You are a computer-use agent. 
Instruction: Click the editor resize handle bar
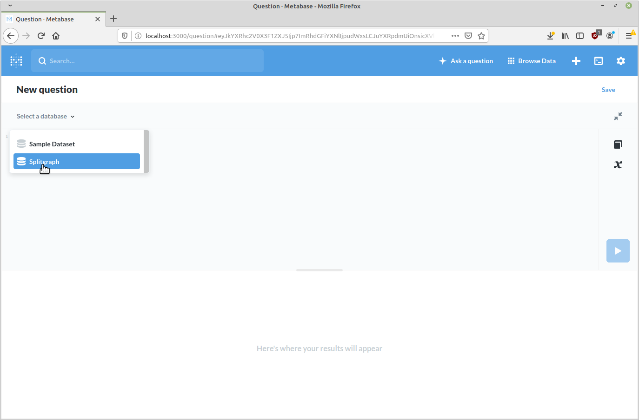coord(319,270)
